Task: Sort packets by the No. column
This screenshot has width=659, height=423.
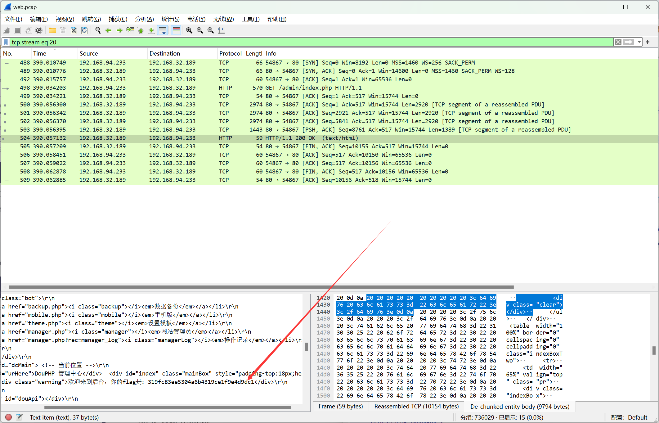Action: pyautogui.click(x=16, y=53)
